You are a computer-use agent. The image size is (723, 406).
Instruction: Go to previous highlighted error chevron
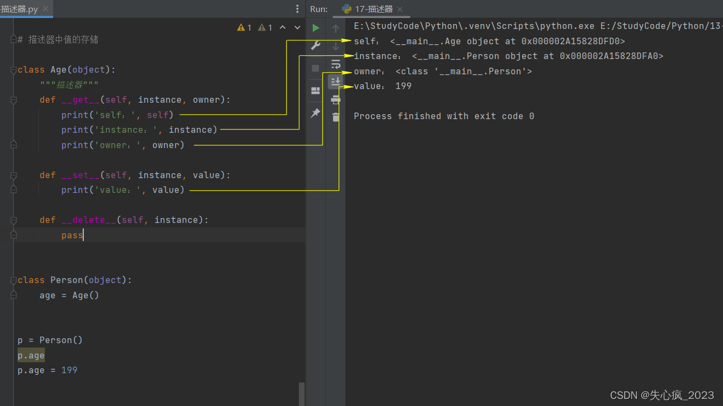tap(283, 27)
